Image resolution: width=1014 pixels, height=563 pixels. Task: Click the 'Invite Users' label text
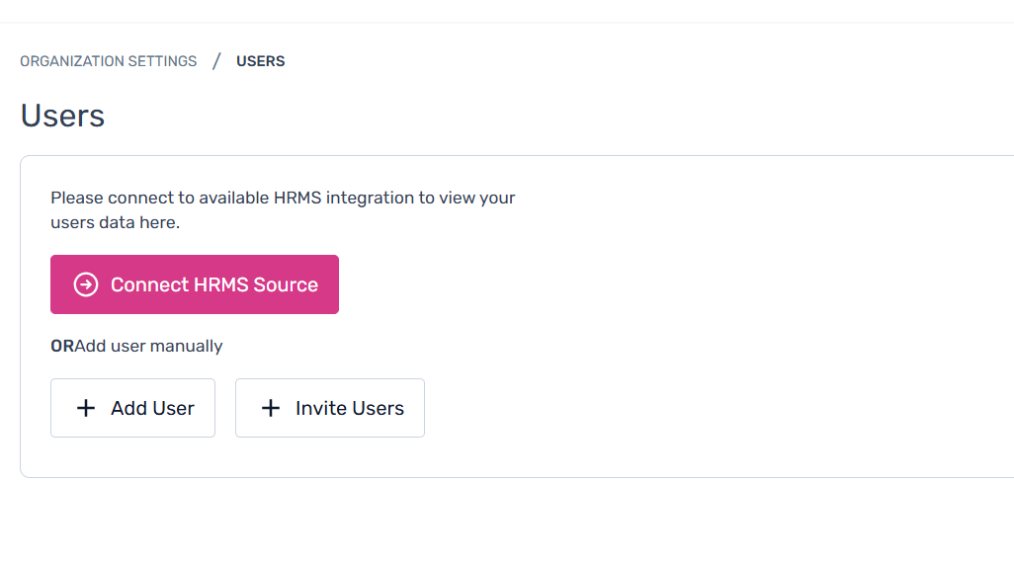[350, 408]
